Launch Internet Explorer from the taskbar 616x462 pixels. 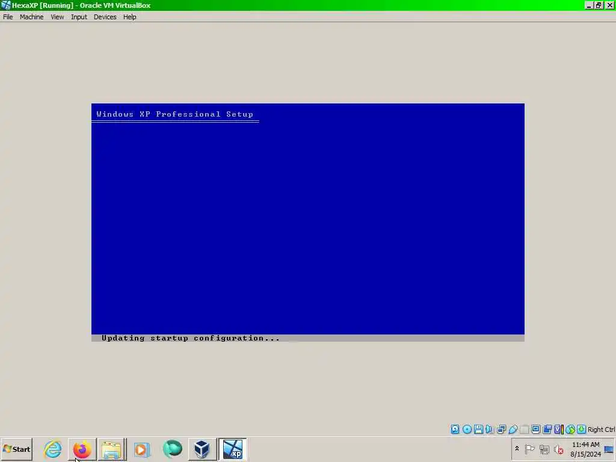(x=53, y=449)
